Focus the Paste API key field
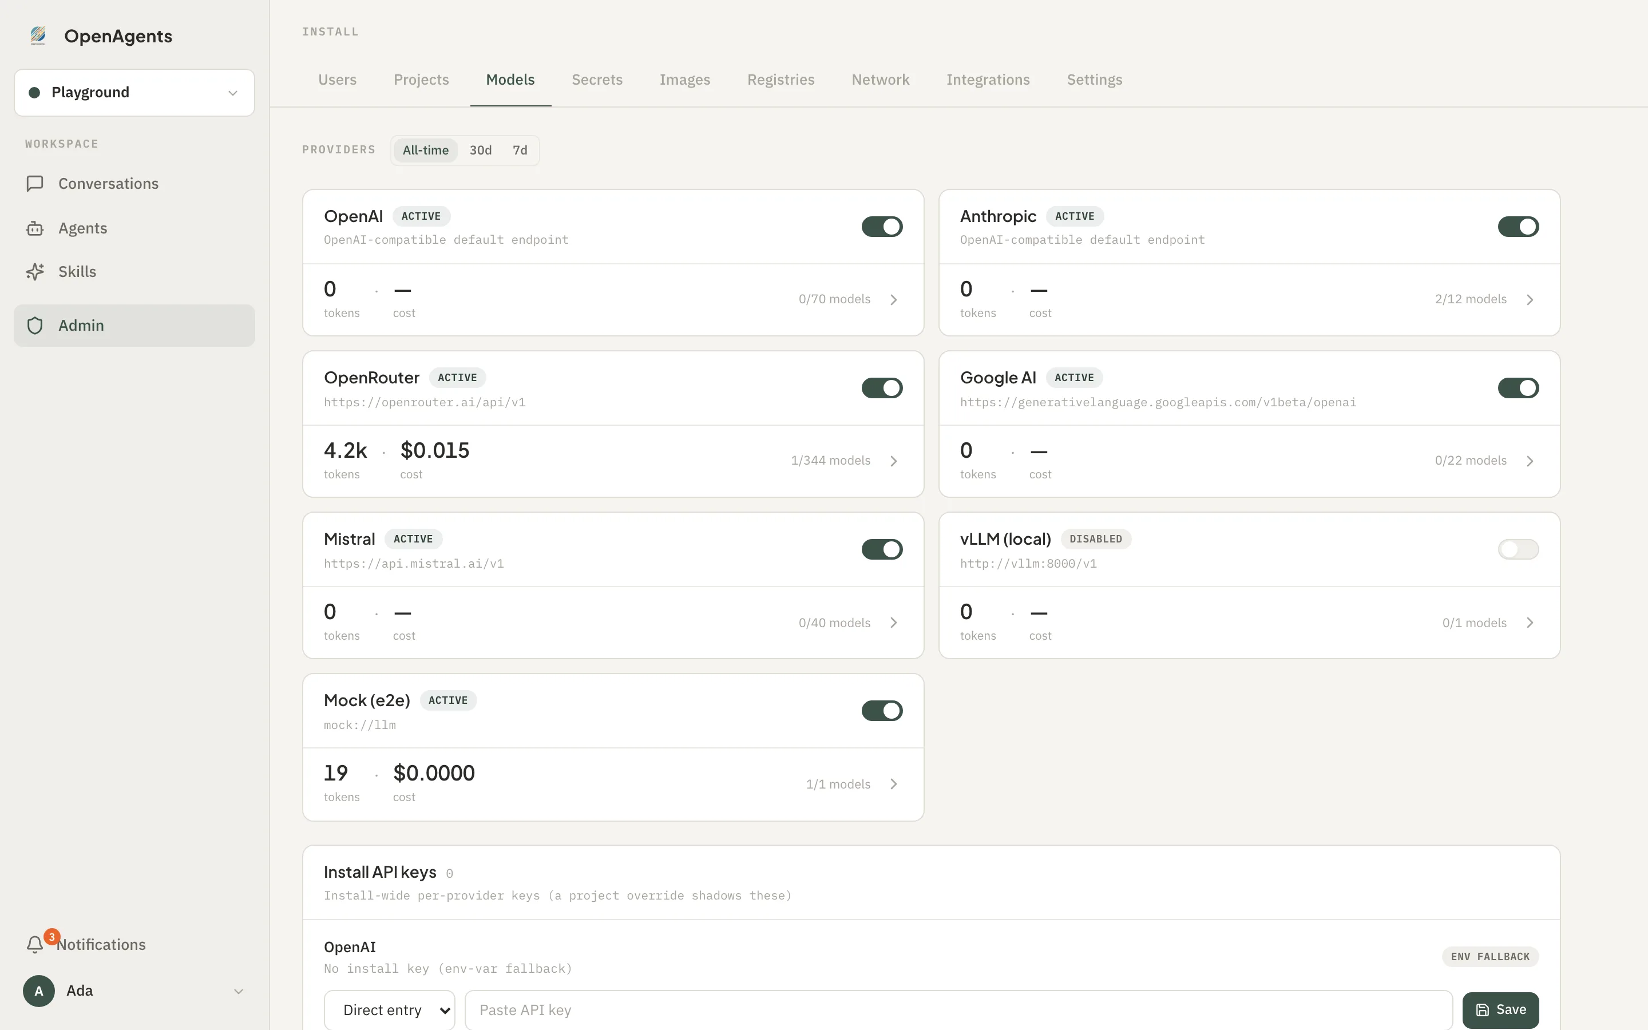The width and height of the screenshot is (1648, 1030). pos(958,1009)
